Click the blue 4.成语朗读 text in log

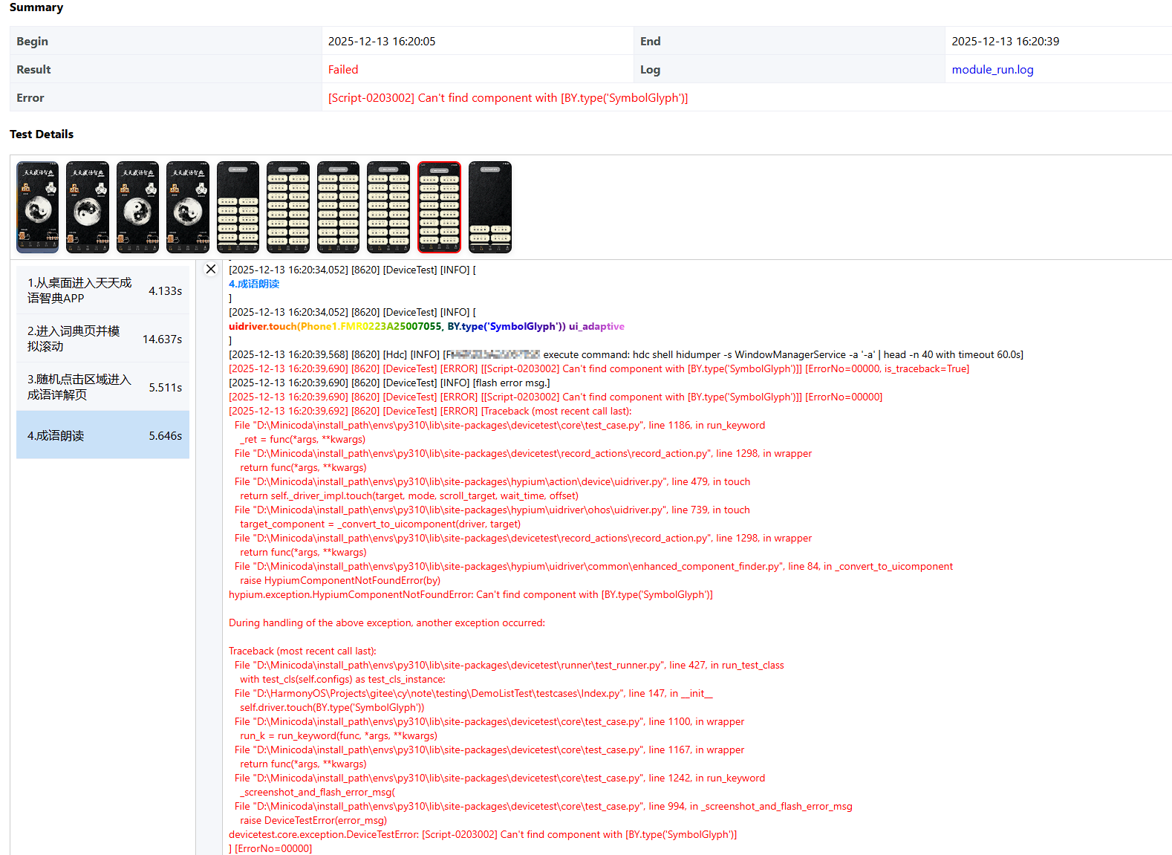[x=254, y=284]
